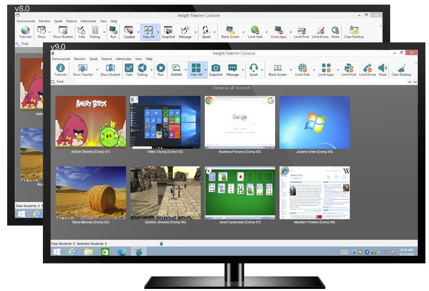Toggle Blank Screen in the front v9.0 toolbar
The height and width of the screenshot is (291, 429).
(x=278, y=68)
